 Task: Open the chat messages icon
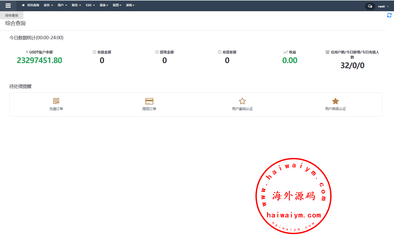pyautogui.click(x=370, y=6)
